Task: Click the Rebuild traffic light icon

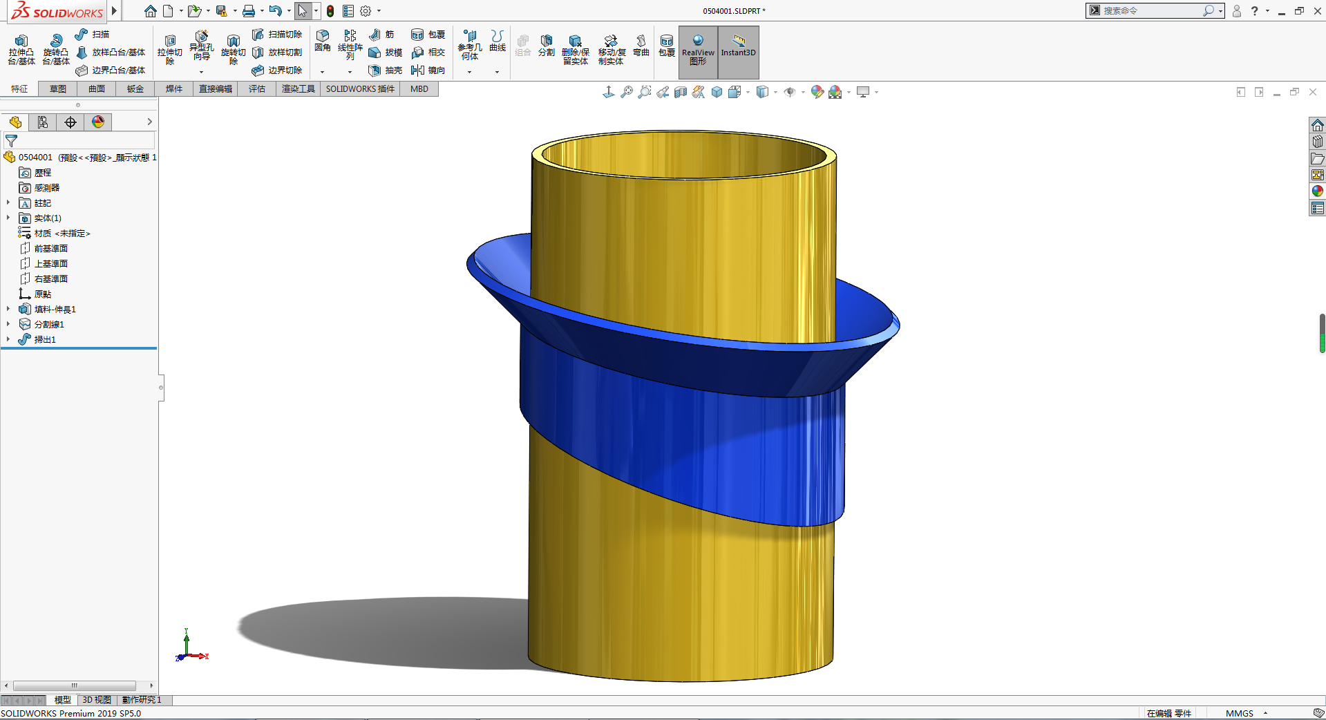Action: (330, 11)
